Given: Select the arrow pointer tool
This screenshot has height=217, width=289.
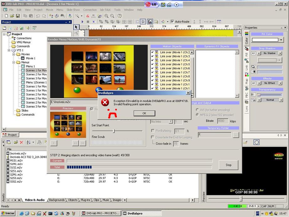Looking at the screenshot, I should (x=76, y=27).
